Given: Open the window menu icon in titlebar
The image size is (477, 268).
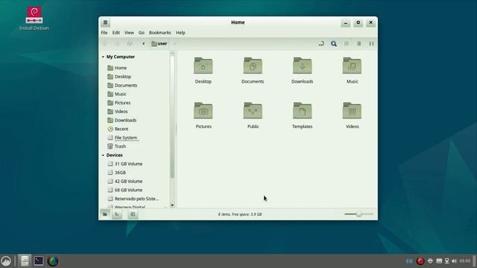Looking at the screenshot, I should click(105, 22).
